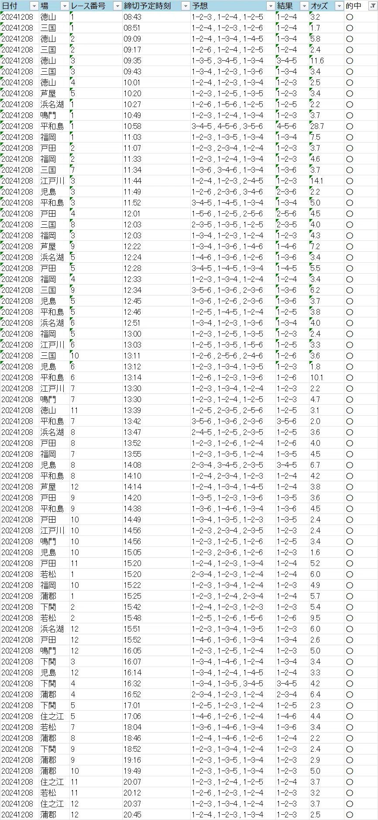The image size is (378, 820).
Task: Select the result cell 4-5-6
Action: pyautogui.click(x=292, y=126)
